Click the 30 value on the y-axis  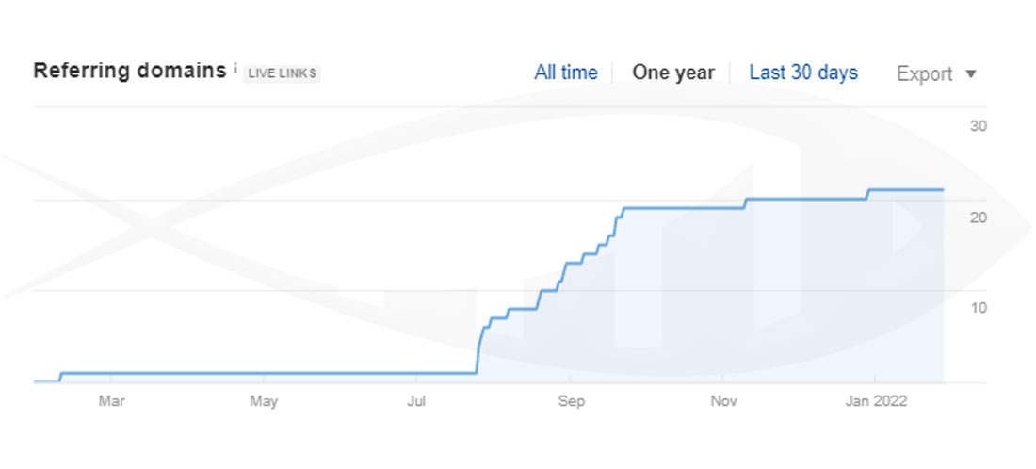pyautogui.click(x=978, y=127)
